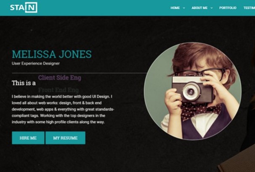Select the partially visible TESTIM nav item
The width and height of the screenshot is (255, 172).
pyautogui.click(x=249, y=8)
